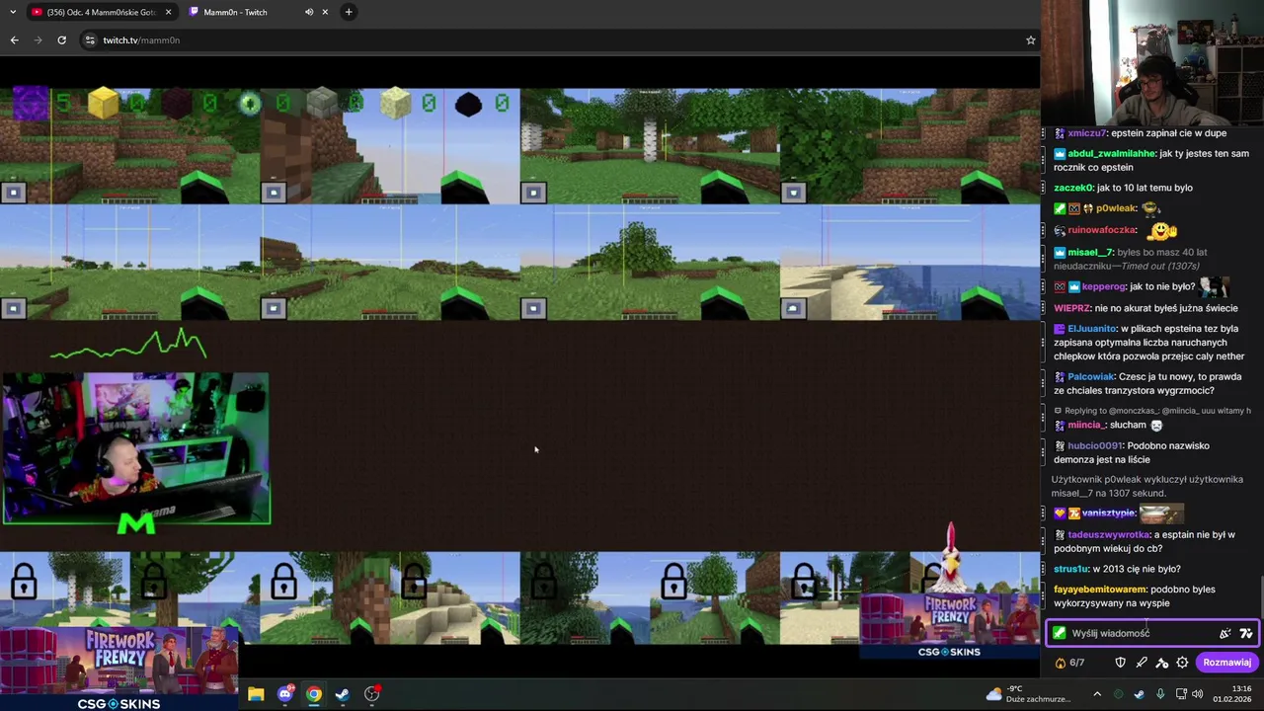Go forward in browser history

pos(38,39)
